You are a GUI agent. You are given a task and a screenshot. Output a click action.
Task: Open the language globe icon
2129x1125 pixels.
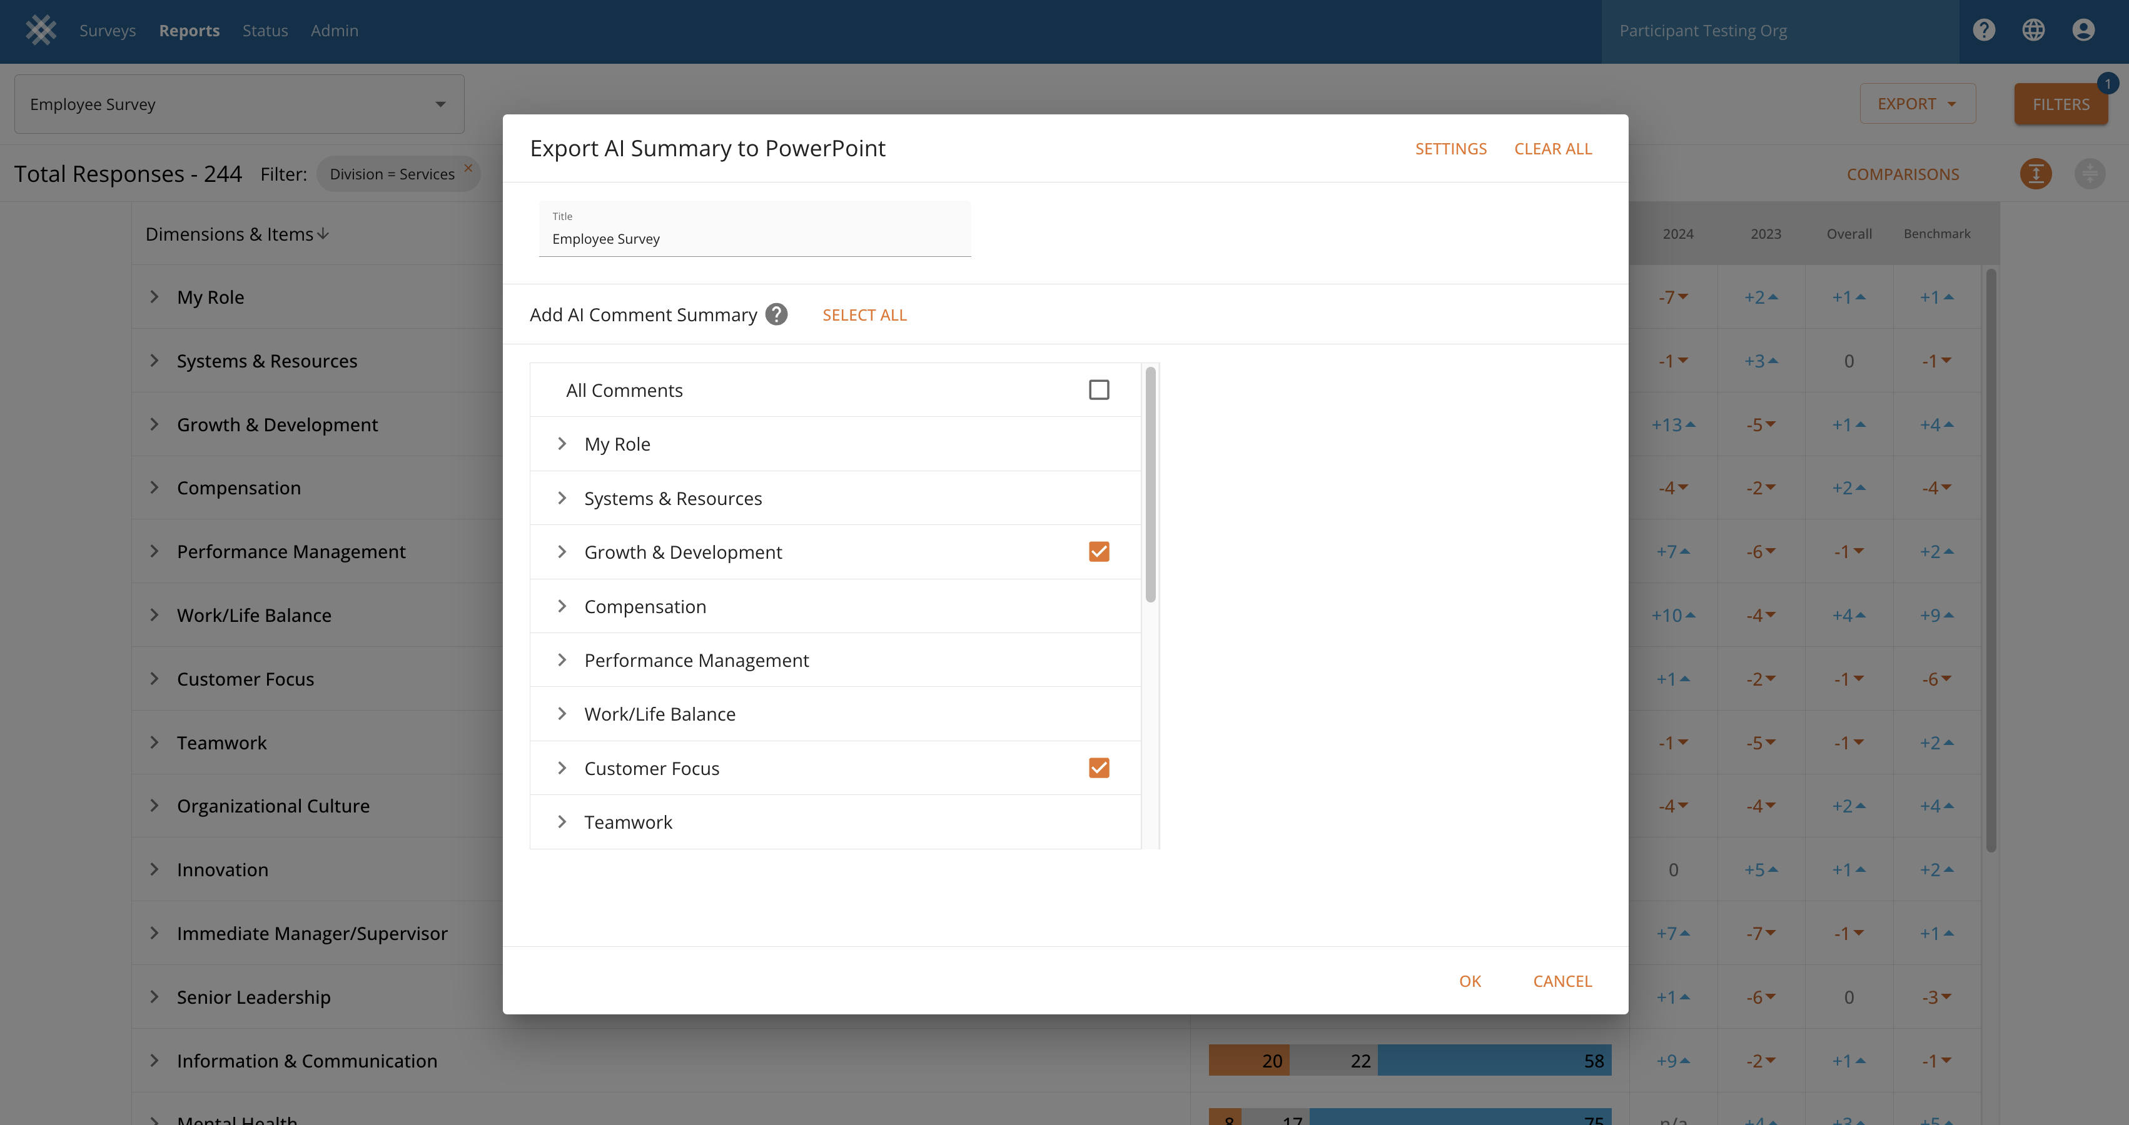click(2033, 31)
